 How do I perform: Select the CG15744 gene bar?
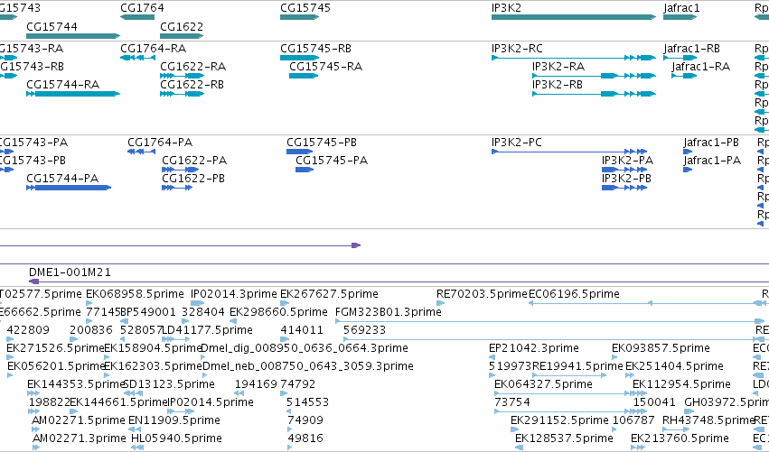click(x=73, y=36)
